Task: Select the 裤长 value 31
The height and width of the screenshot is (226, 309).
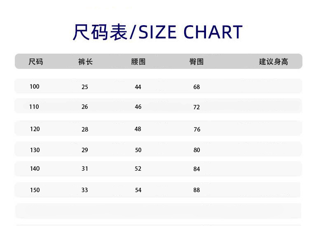Action: [85, 169]
